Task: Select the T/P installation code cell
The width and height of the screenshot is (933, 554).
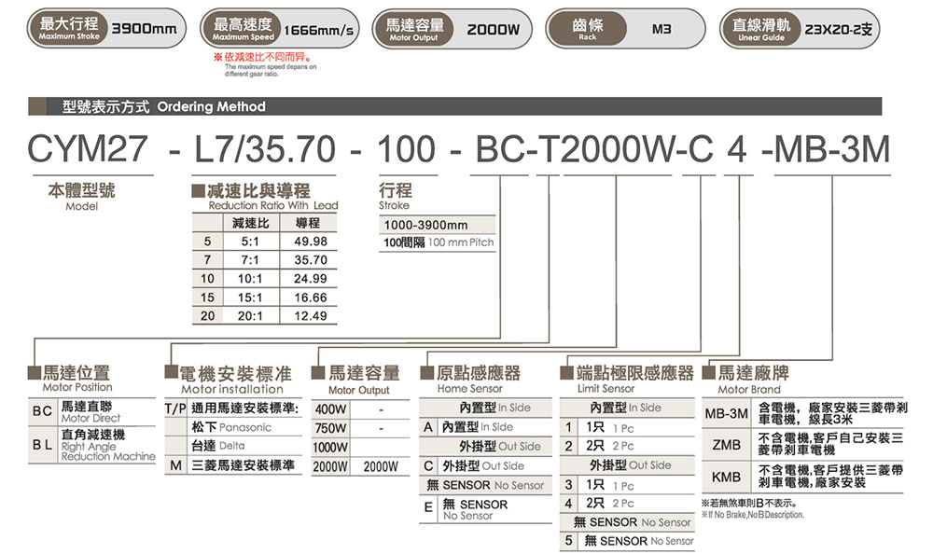Action: 175,409
